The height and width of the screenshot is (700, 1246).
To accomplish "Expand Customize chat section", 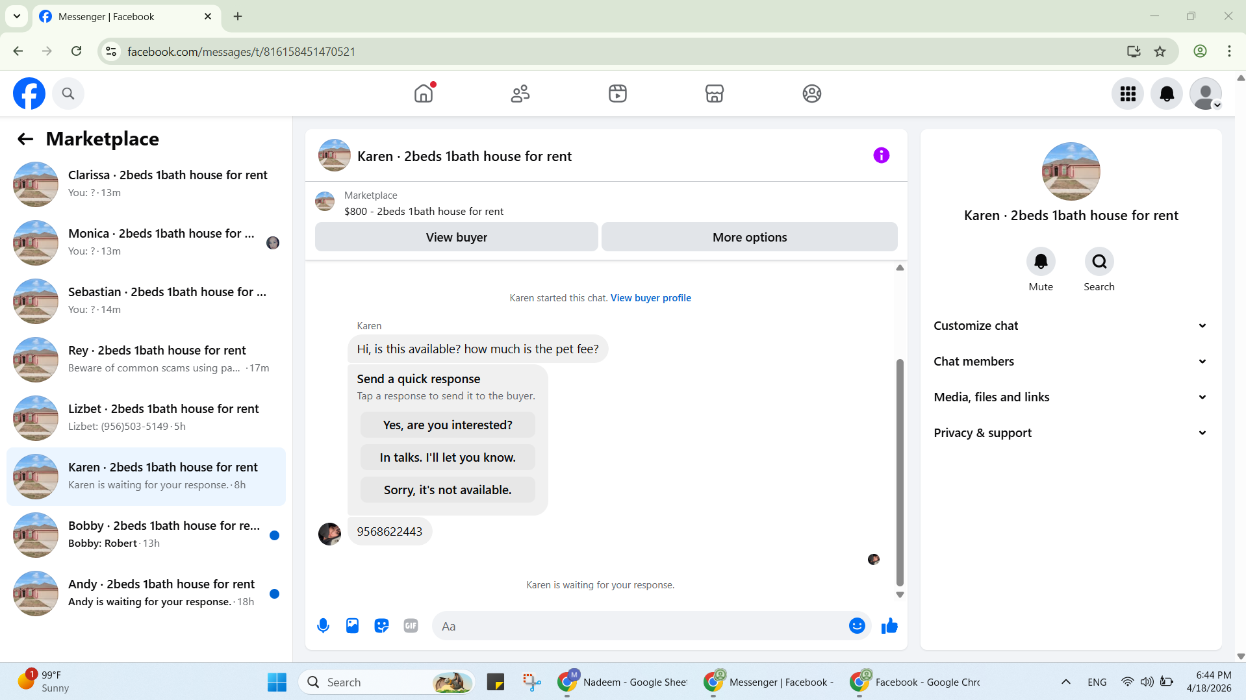I will pyautogui.click(x=1071, y=326).
